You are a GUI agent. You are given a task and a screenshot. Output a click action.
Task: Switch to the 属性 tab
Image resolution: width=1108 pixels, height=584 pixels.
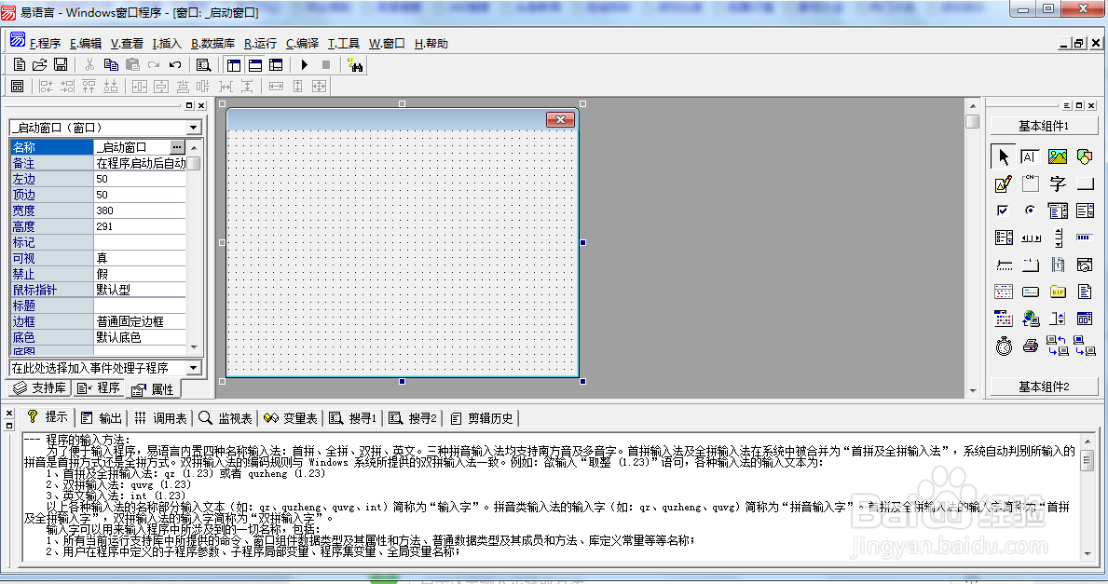click(153, 389)
